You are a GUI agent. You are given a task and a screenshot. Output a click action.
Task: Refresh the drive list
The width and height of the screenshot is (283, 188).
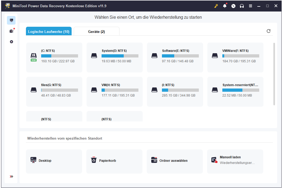(269, 31)
